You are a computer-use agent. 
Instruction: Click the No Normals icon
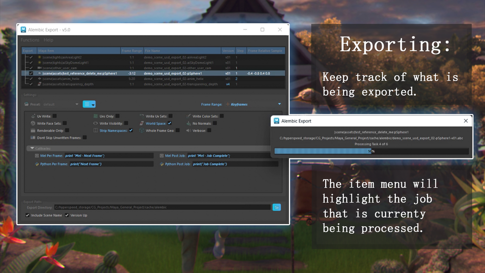pos(188,123)
